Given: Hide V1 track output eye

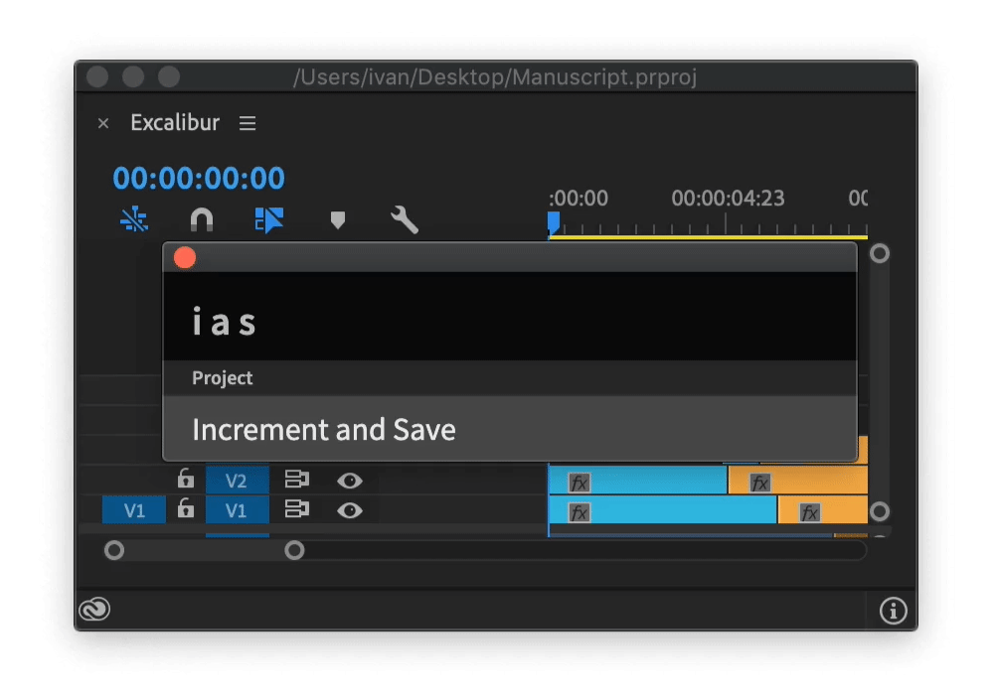Looking at the screenshot, I should (x=349, y=510).
